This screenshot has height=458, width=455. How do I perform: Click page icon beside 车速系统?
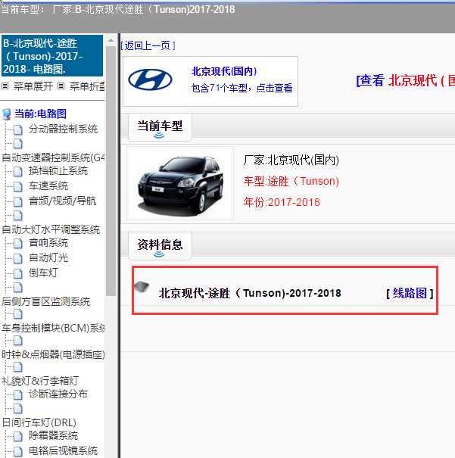(x=18, y=186)
